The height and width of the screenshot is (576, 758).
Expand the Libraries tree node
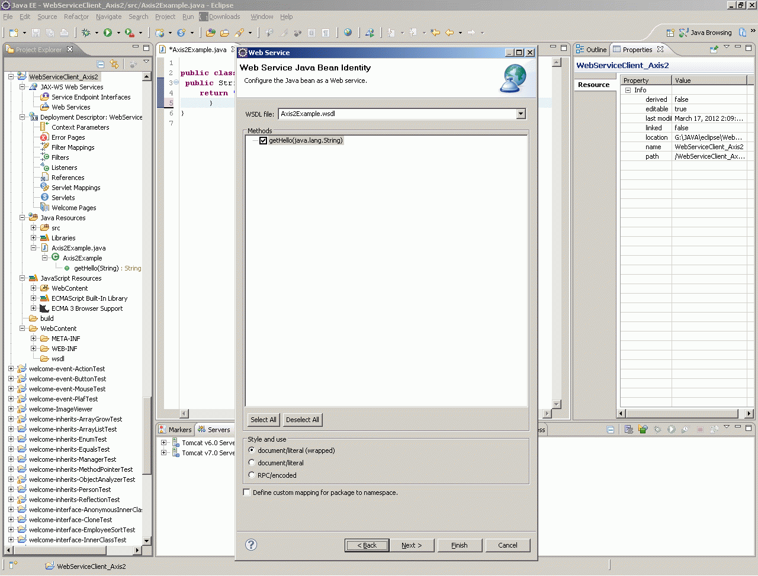(x=34, y=238)
